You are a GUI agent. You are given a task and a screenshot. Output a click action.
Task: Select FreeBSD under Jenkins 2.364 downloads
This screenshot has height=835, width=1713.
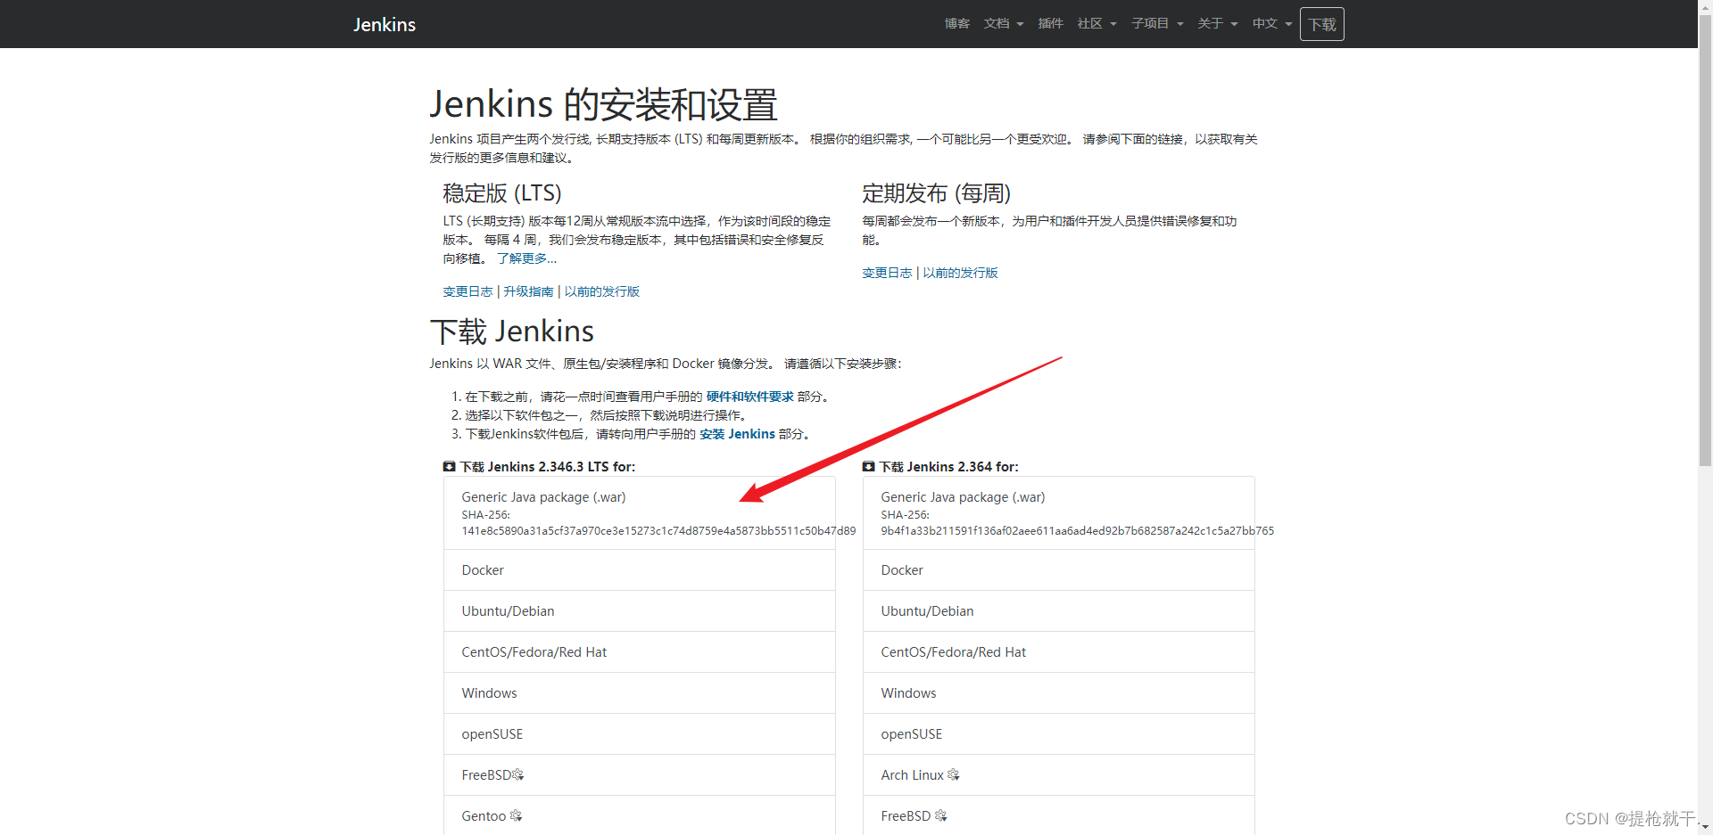coord(1059,815)
